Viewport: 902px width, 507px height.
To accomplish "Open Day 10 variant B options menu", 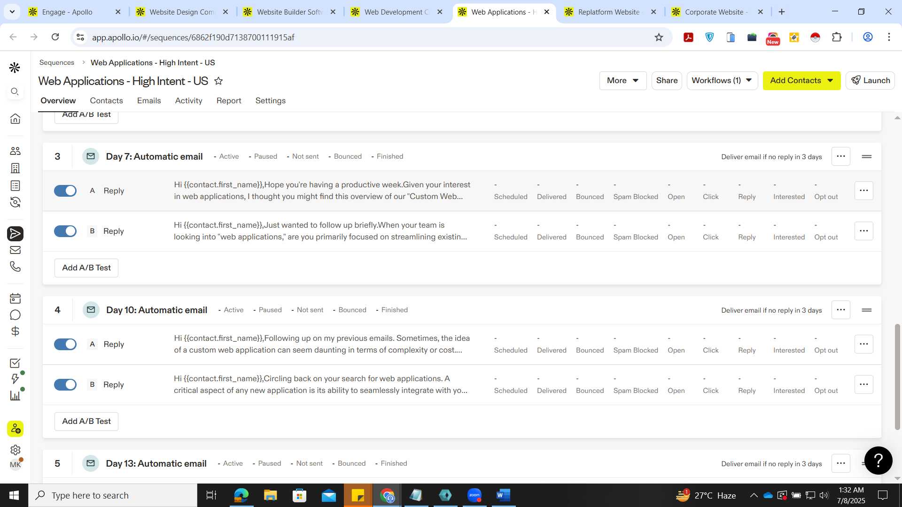I will (x=863, y=384).
